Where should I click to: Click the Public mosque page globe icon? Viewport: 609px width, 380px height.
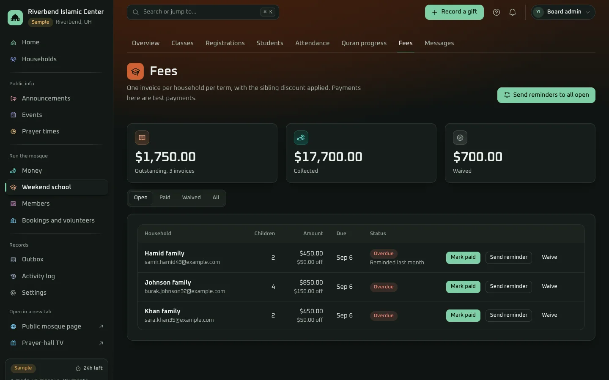point(14,327)
